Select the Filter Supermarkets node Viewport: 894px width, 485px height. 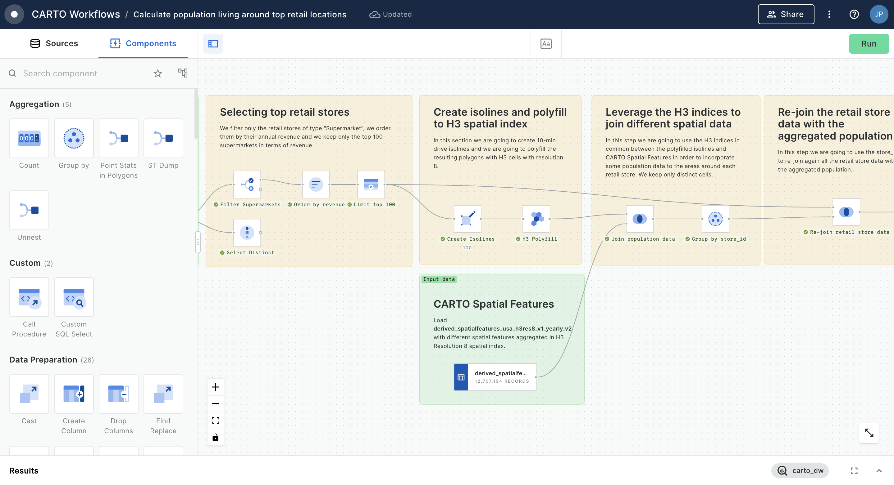pos(247,184)
